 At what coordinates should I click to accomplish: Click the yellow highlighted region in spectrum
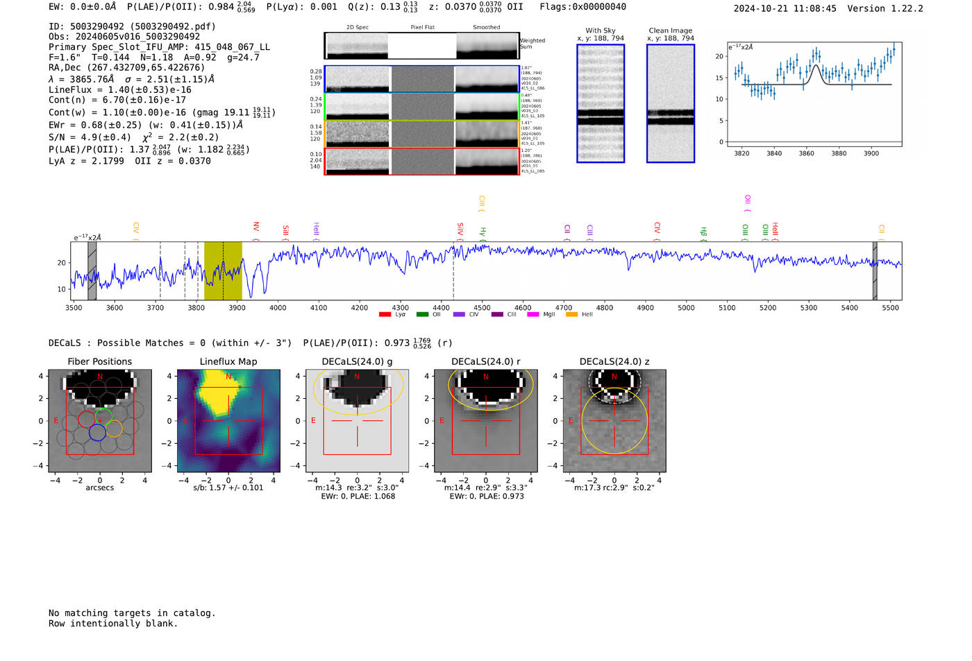(x=223, y=271)
